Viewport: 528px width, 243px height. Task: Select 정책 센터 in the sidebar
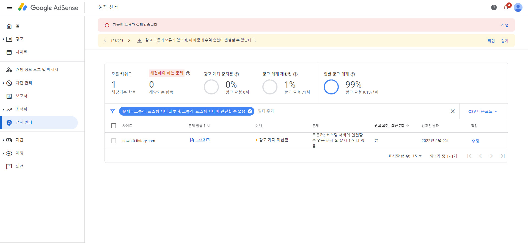39,122
